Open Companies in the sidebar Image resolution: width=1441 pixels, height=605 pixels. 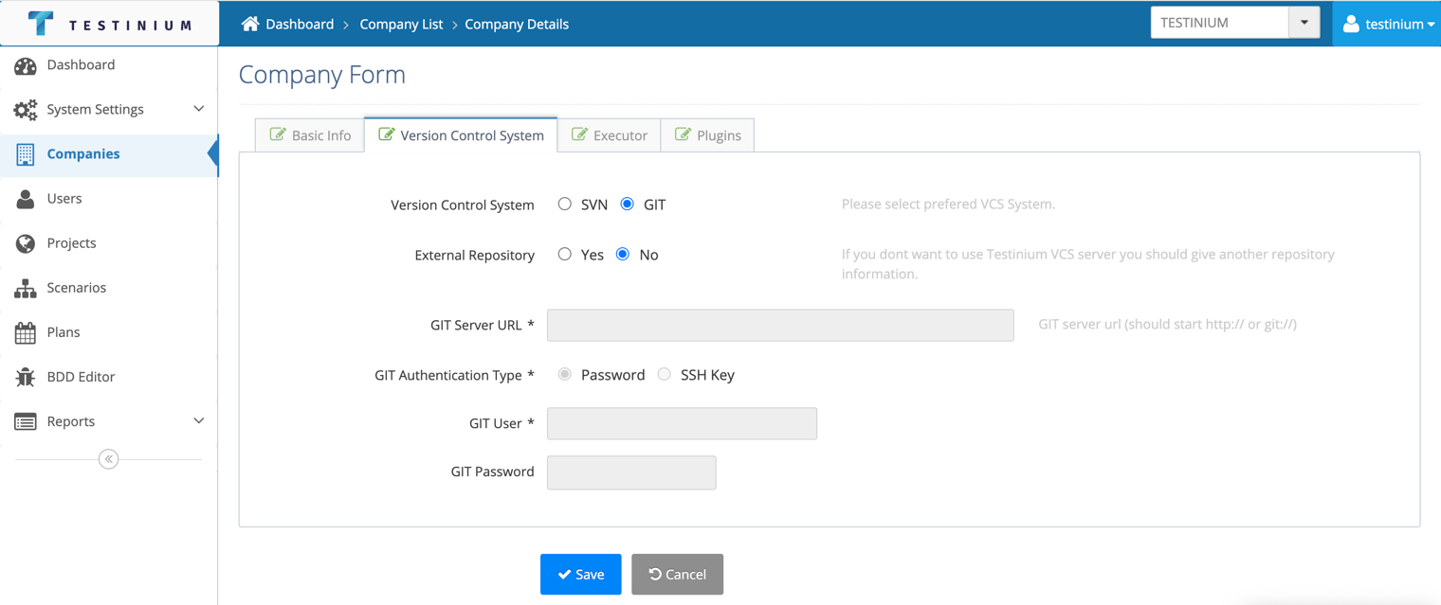pos(109,154)
